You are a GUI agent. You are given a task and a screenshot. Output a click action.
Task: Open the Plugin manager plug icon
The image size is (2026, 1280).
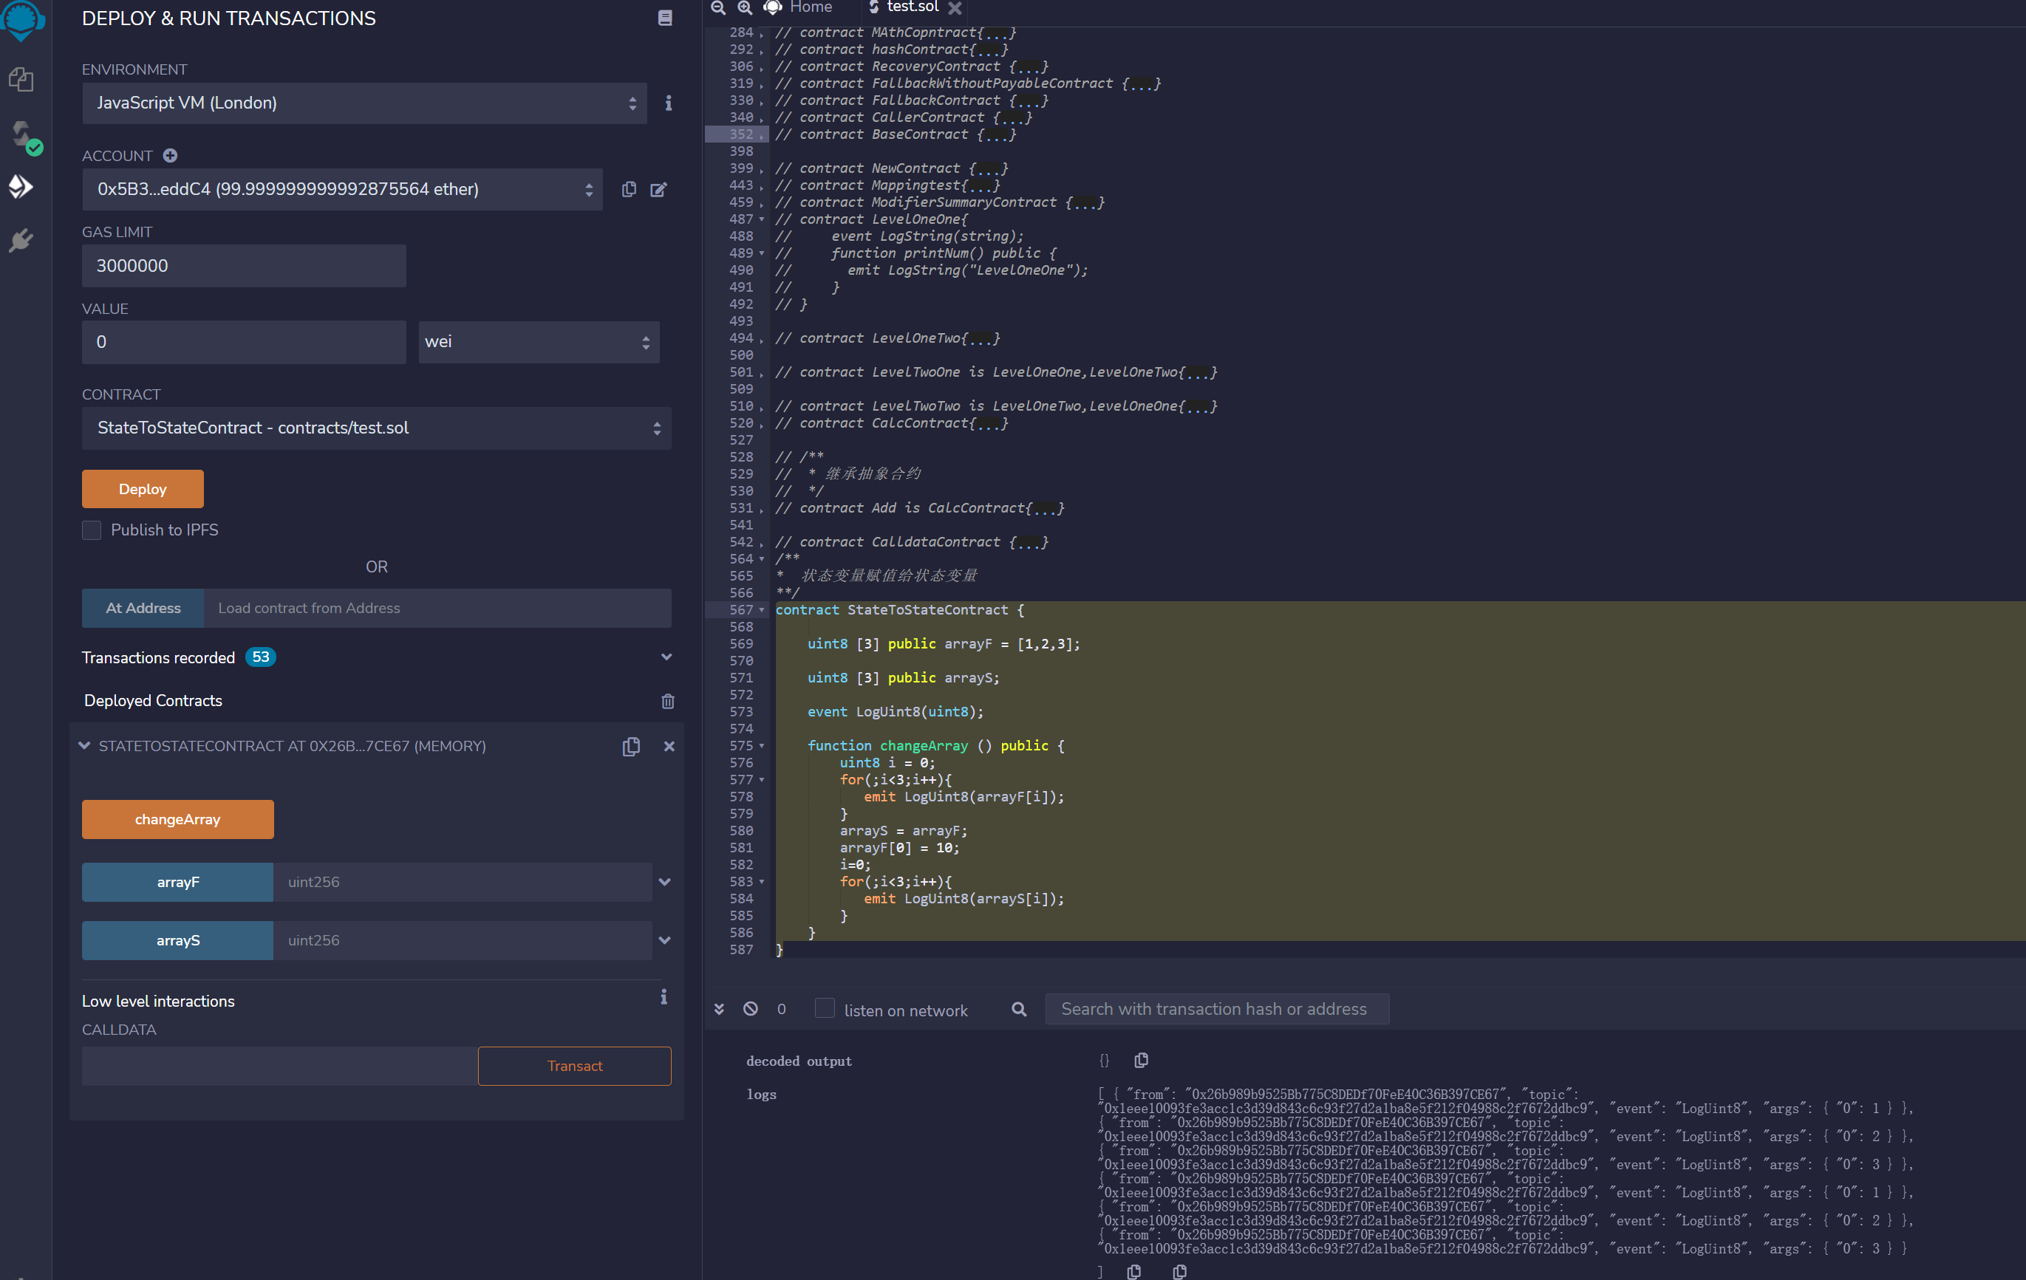pos(21,242)
